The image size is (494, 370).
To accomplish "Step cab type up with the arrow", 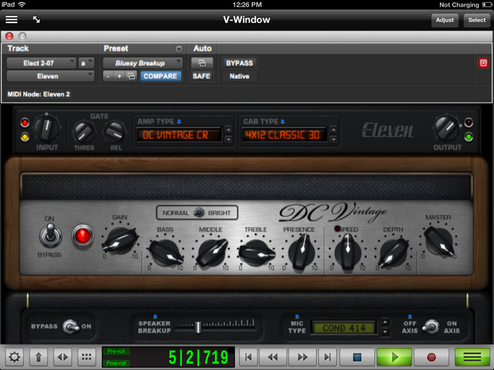I will tap(333, 129).
